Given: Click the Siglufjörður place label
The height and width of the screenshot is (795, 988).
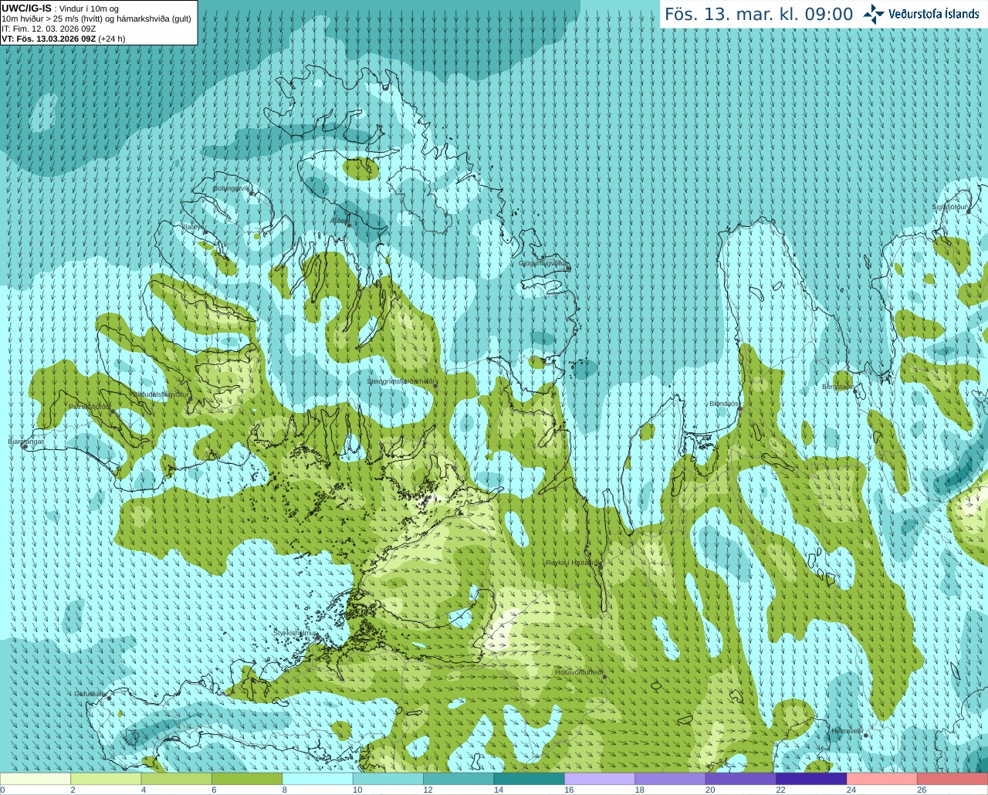Looking at the screenshot, I should point(949,207).
